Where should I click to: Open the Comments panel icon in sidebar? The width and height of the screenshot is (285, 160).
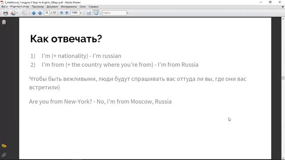tap(4, 146)
